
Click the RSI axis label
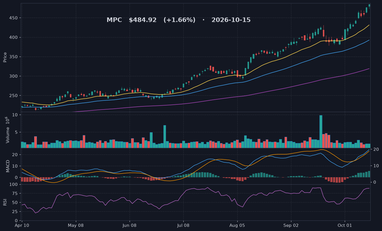pos(5,202)
